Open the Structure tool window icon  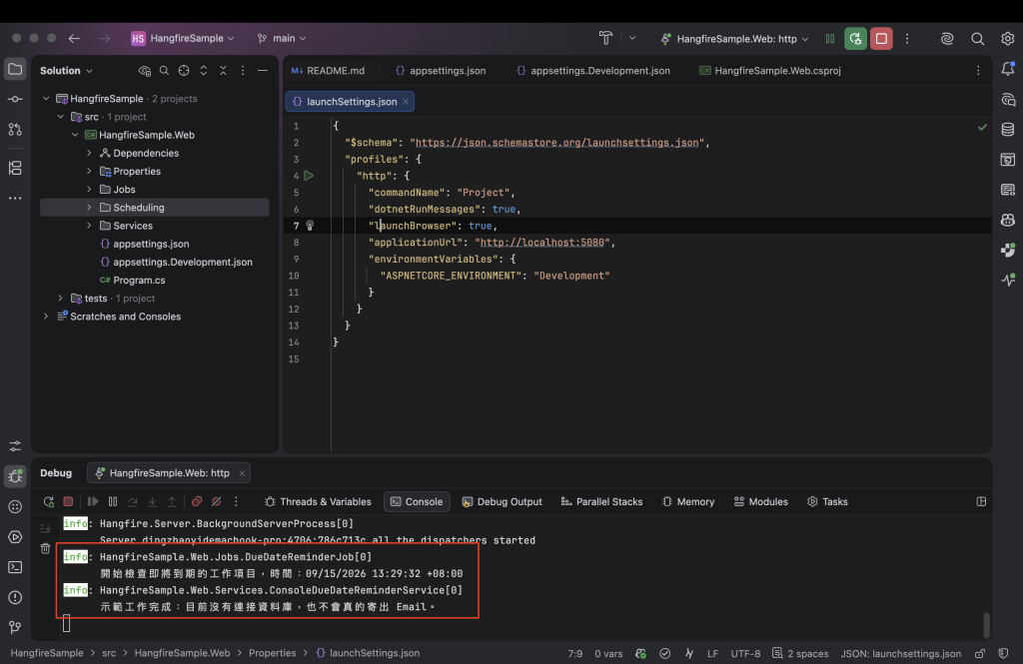pyautogui.click(x=15, y=168)
